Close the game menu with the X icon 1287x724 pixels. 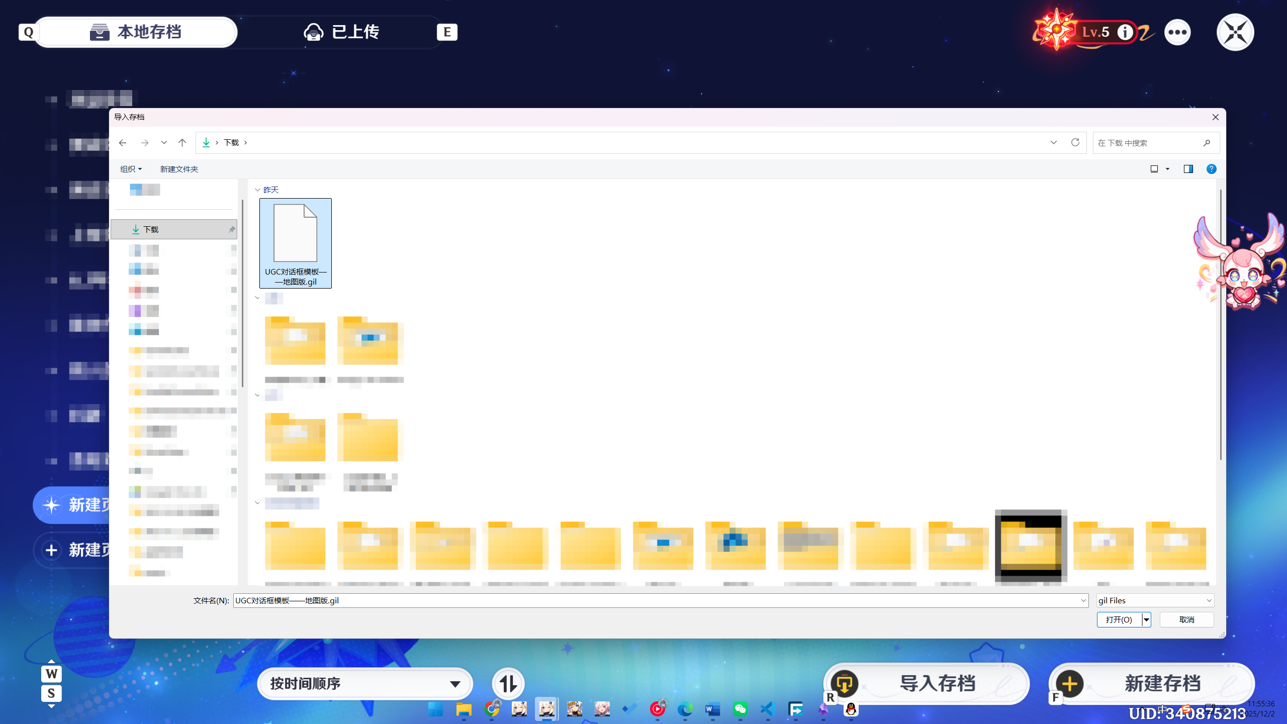click(x=1235, y=33)
